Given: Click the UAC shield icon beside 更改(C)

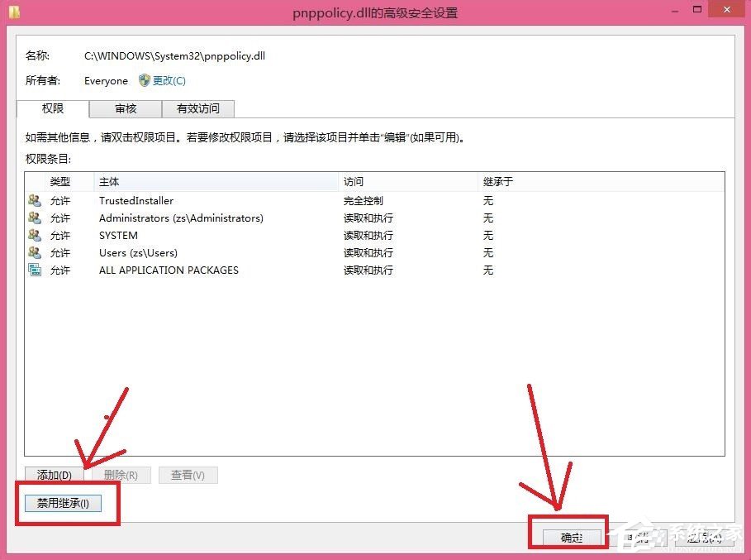Looking at the screenshot, I should pos(145,80).
